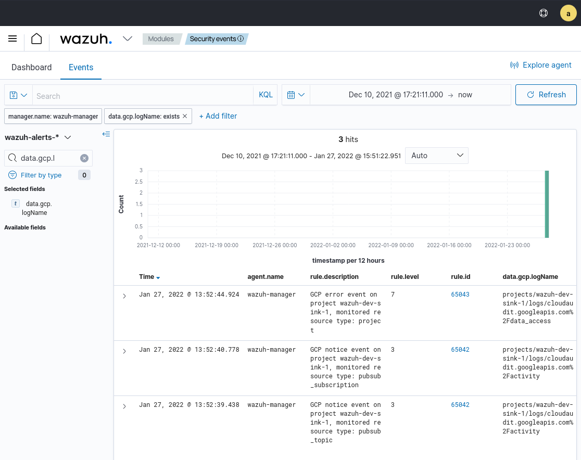Viewport: 581px width, 460px height.
Task: Select the manager.name: wazuh-manager filter pill
Action: [x=53, y=116]
